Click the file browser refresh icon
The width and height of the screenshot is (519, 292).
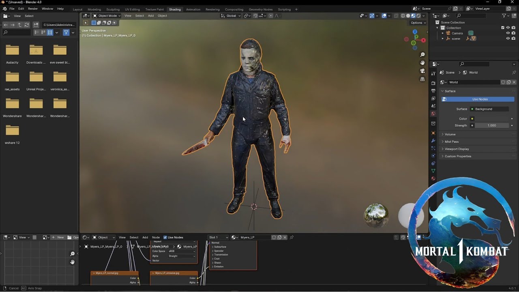click(27, 25)
